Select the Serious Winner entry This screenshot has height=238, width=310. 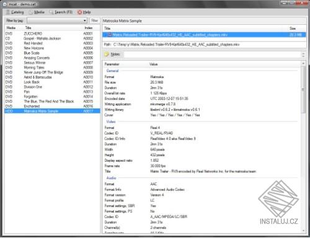tap(52, 63)
